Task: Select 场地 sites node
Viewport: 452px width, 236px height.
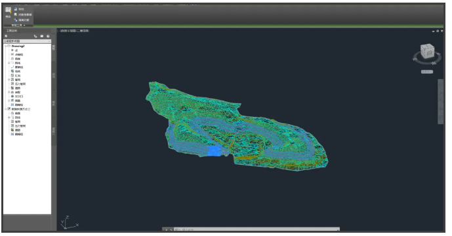Action: [18, 71]
